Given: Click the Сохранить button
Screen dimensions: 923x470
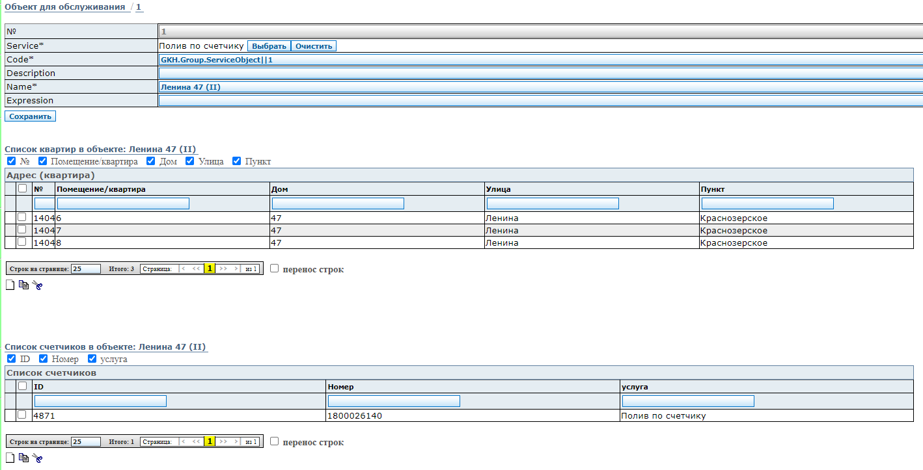Looking at the screenshot, I should coord(30,116).
